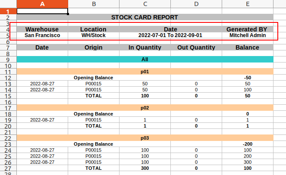This screenshot has width=286, height=175.
Task: Select column C header
Action: (x=145, y=4)
